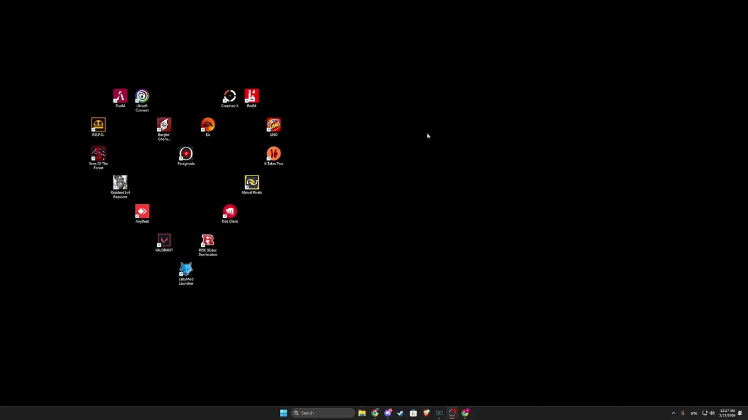Screen dimensions: 748x420
Task: Open the notifications bell icon
Action: (x=740, y=413)
